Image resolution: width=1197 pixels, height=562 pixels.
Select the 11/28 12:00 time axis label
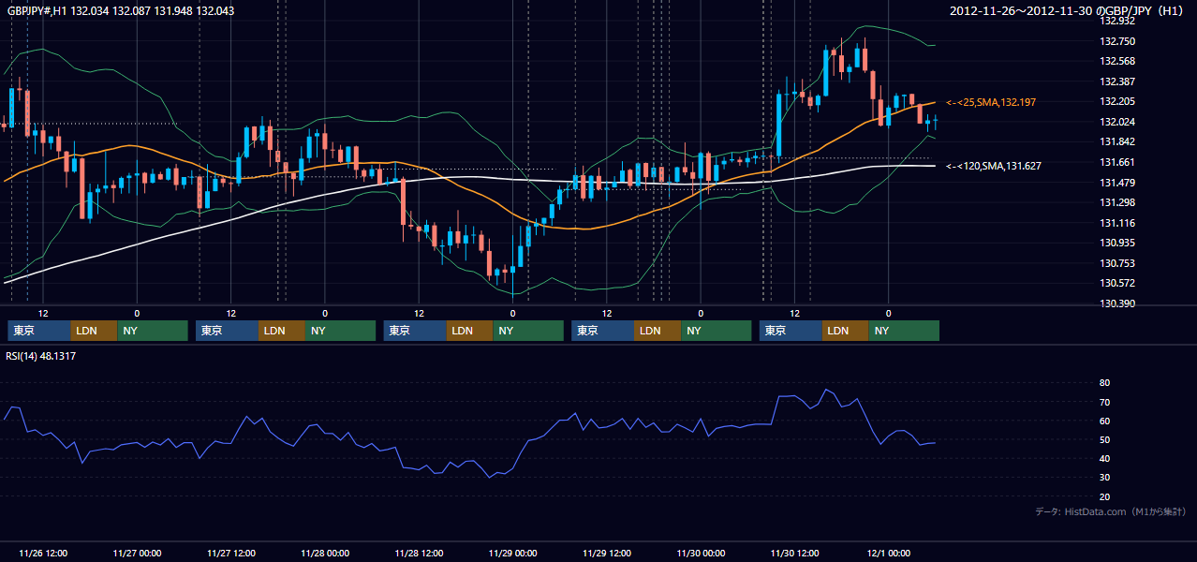(x=419, y=553)
